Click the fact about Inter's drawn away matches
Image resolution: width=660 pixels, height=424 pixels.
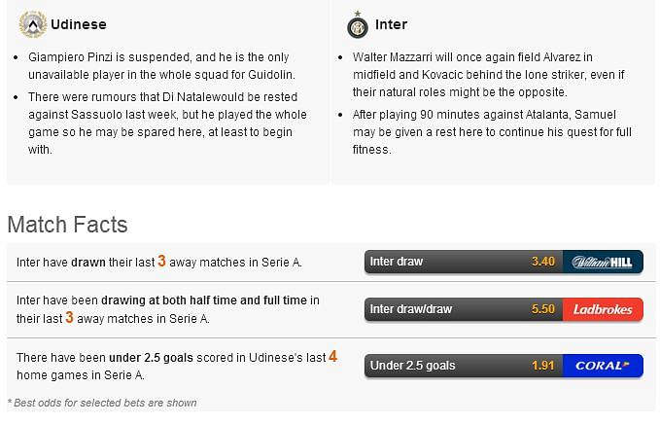point(159,262)
